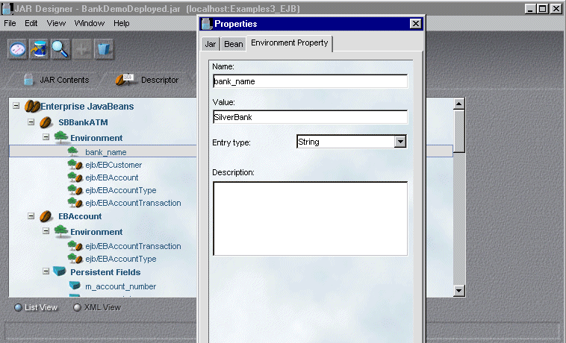Collapse the EBAccount bean node
Viewport: 566px width, 343px height.
pos(31,215)
